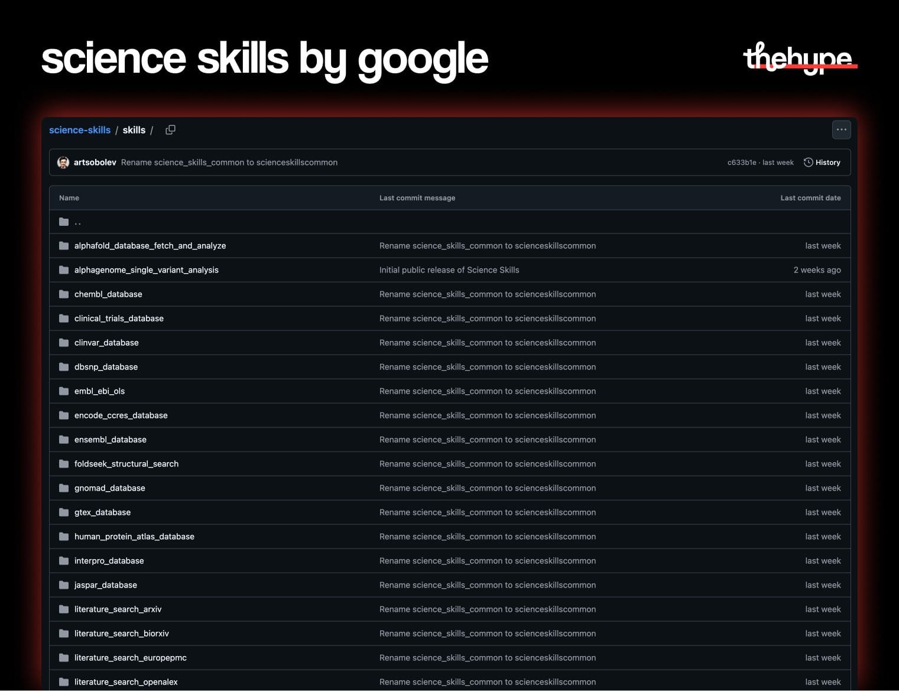Click folder icon for literature_search_openalex

click(x=64, y=682)
